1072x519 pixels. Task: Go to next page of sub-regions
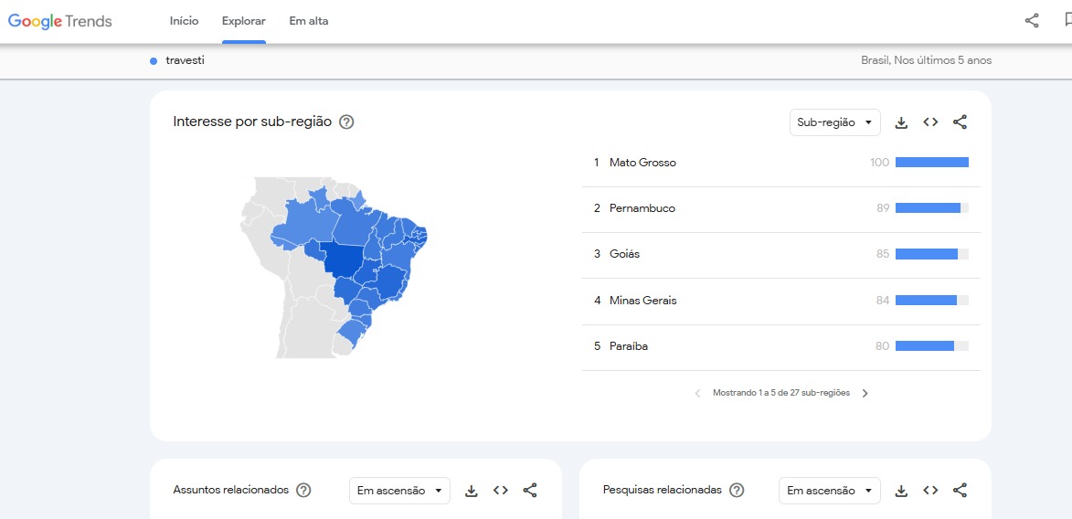pyautogui.click(x=865, y=393)
